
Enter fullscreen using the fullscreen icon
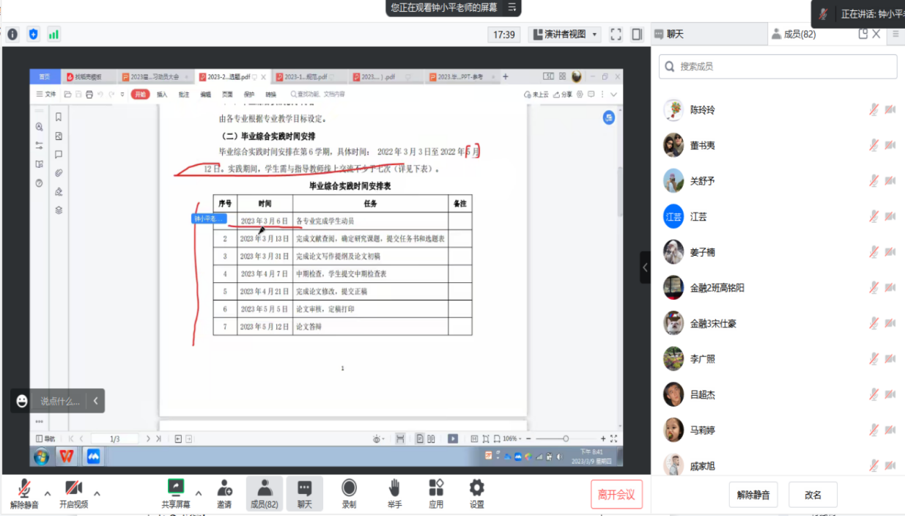[616, 34]
